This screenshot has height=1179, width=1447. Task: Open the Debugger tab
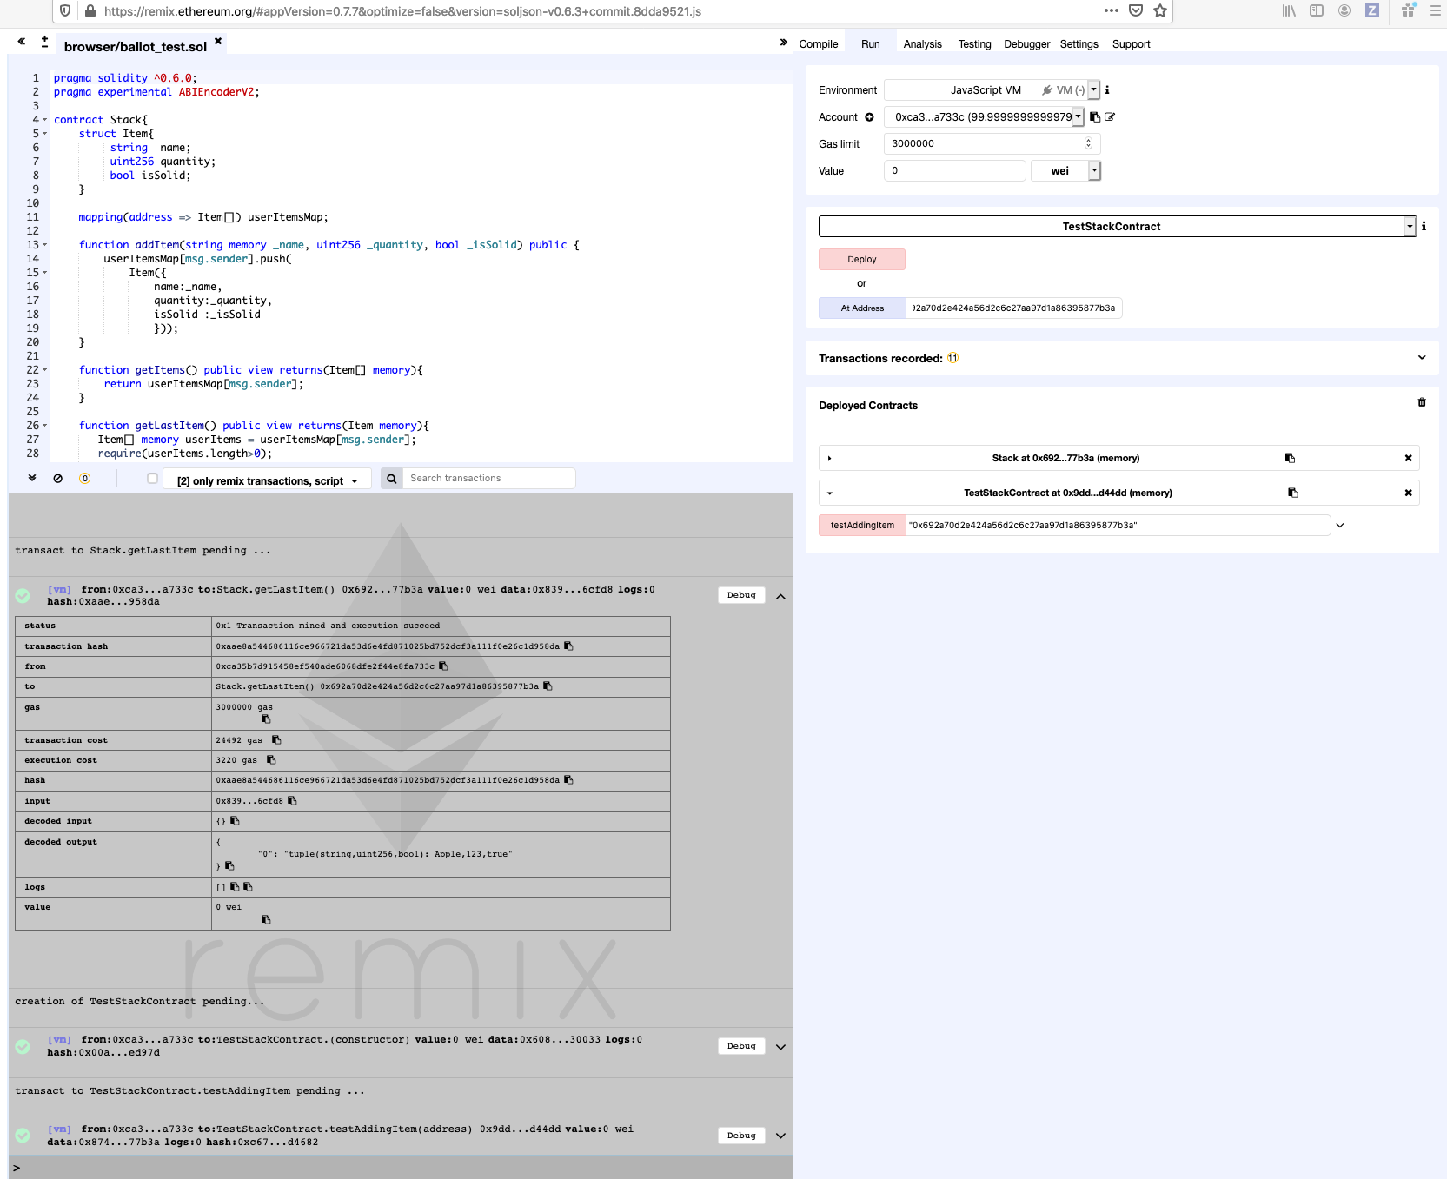point(1026,44)
